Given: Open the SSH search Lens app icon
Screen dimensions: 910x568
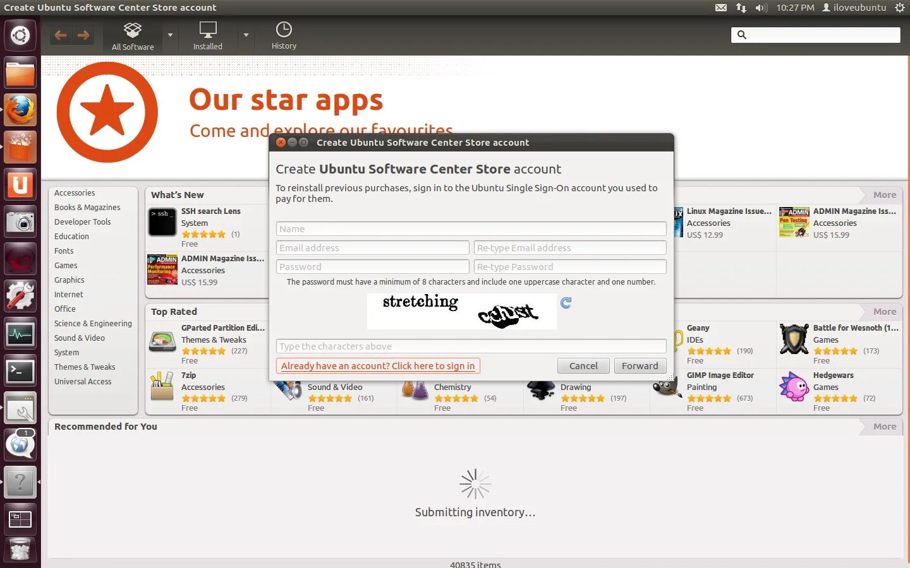Looking at the screenshot, I should point(162,222).
